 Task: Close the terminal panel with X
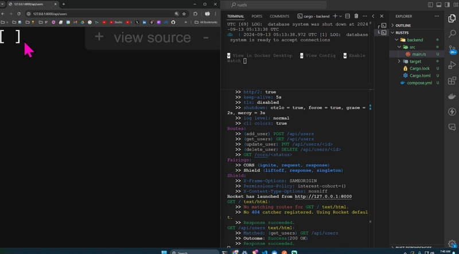[382, 16]
